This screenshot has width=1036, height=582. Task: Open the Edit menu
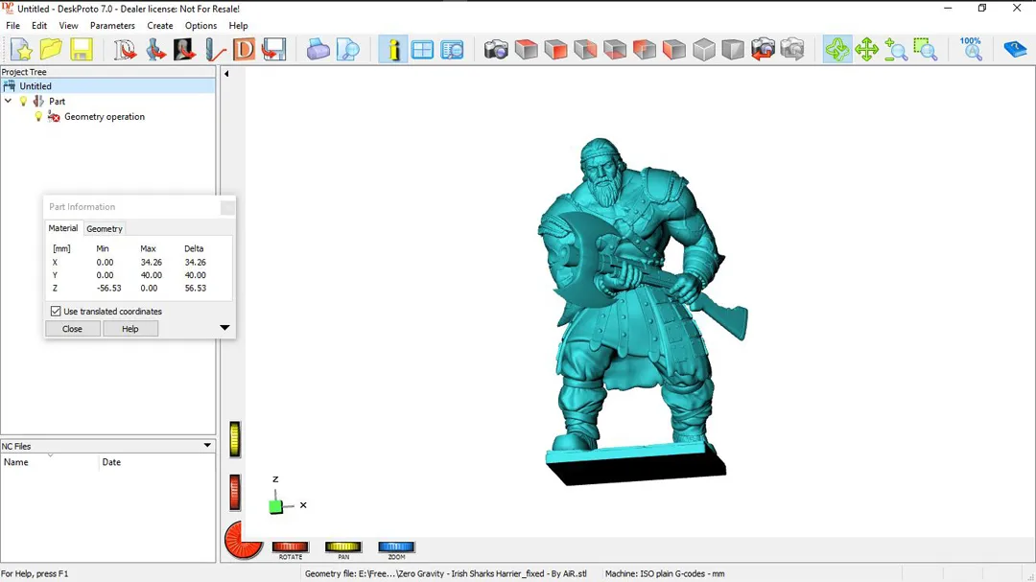pyautogui.click(x=39, y=26)
